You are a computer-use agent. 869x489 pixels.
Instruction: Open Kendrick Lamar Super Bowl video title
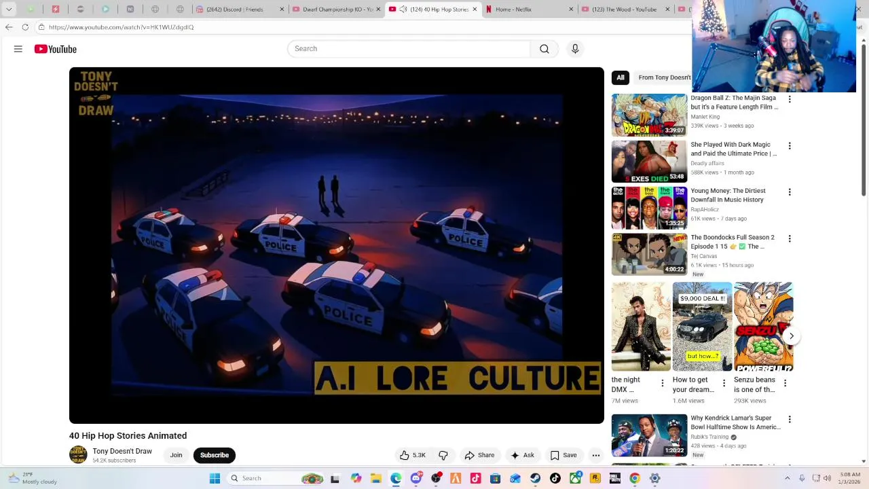click(735, 422)
